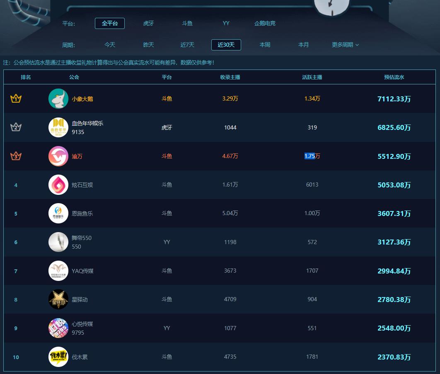Open 小象大鹅 guild name link
The image size is (440, 374).
pos(82,99)
